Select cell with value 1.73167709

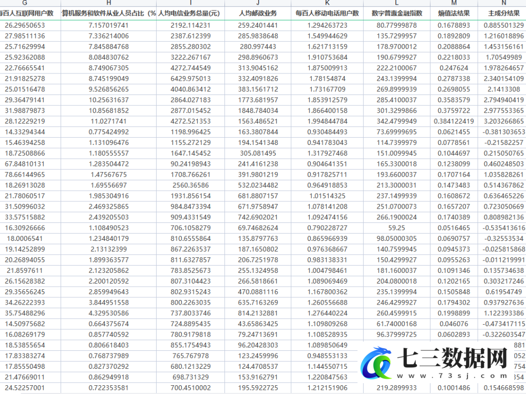pyautogui.click(x=327, y=89)
